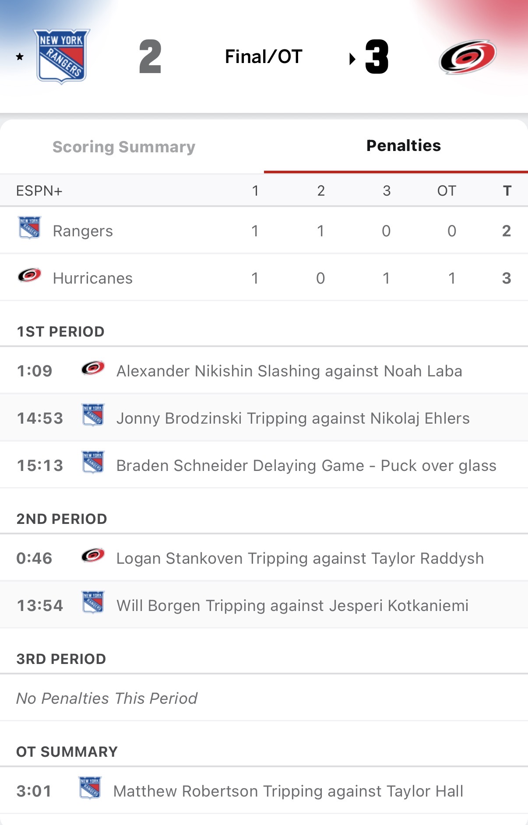Viewport: 528px width, 825px height.
Task: Switch to the Scoring Summary tab
Action: (124, 147)
